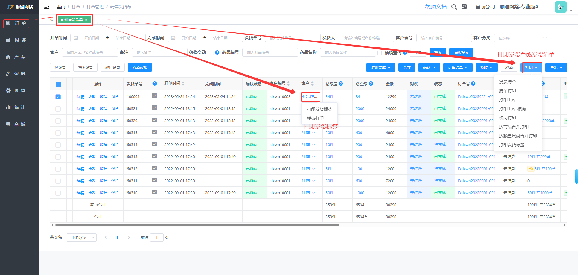Select 按商品合并打印 from the print menu
The width and height of the screenshot is (578, 275).
[x=514, y=127]
